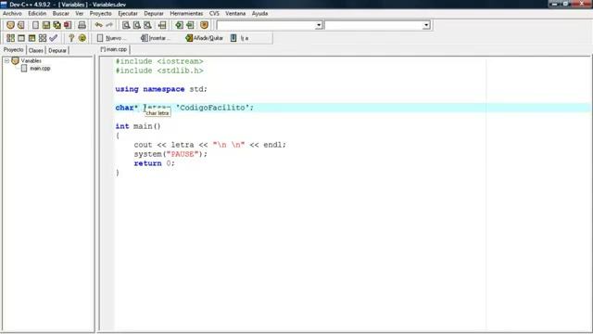Click the 'using namespace std;' line
The image size is (593, 334).
click(x=161, y=89)
